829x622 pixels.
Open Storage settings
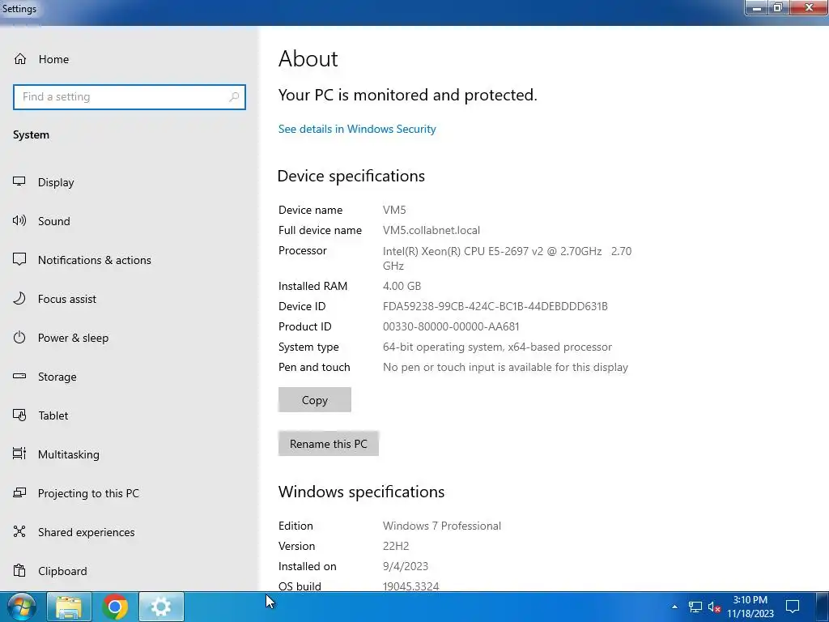pos(57,377)
